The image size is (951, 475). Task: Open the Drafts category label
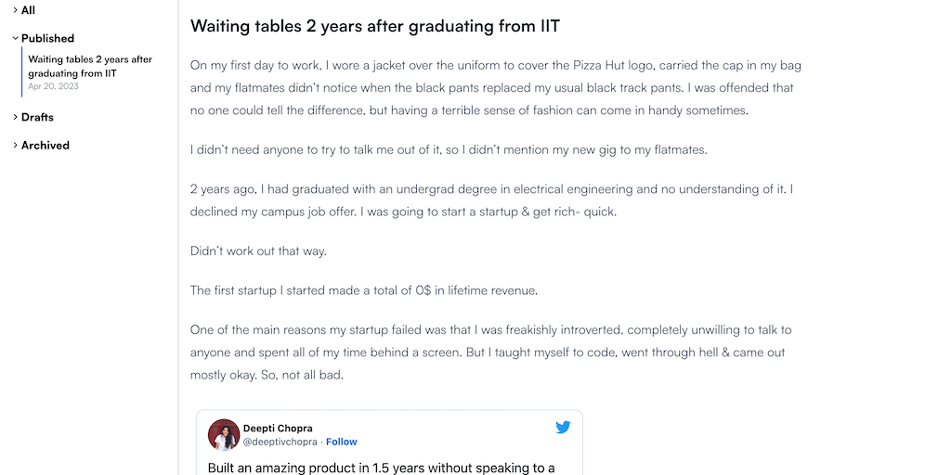coord(37,117)
